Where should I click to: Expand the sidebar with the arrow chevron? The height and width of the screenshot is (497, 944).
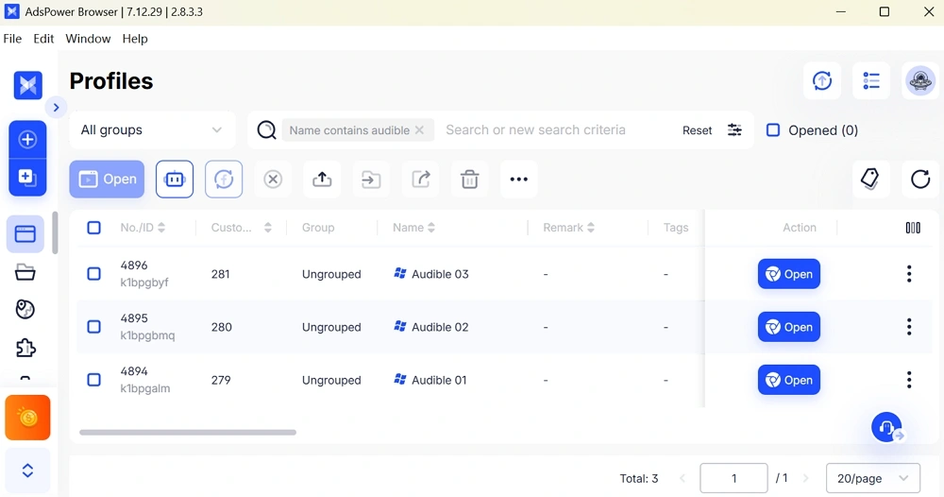pyautogui.click(x=57, y=108)
